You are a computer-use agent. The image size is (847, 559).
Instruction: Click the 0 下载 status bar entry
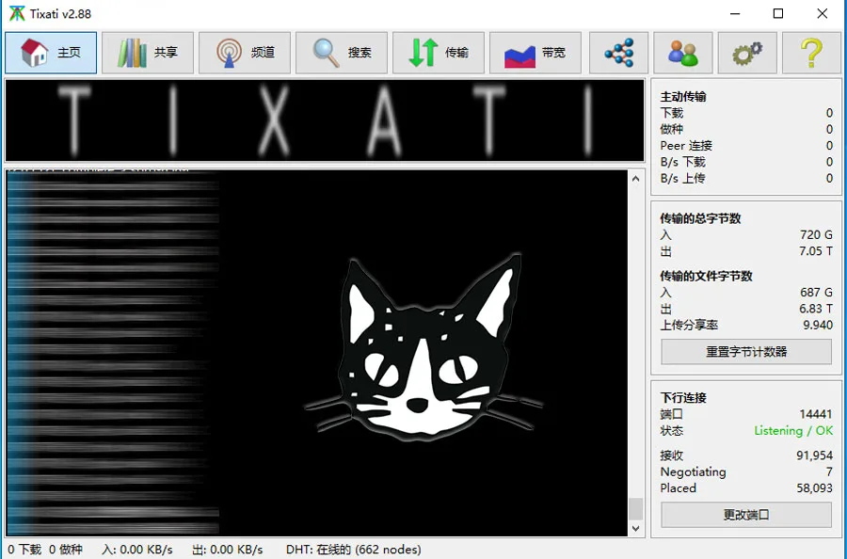point(24,550)
